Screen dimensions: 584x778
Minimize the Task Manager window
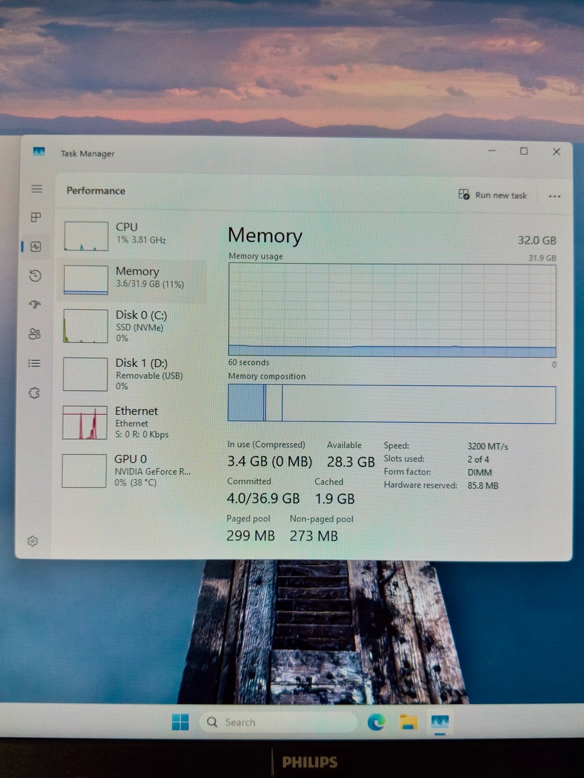(492, 151)
